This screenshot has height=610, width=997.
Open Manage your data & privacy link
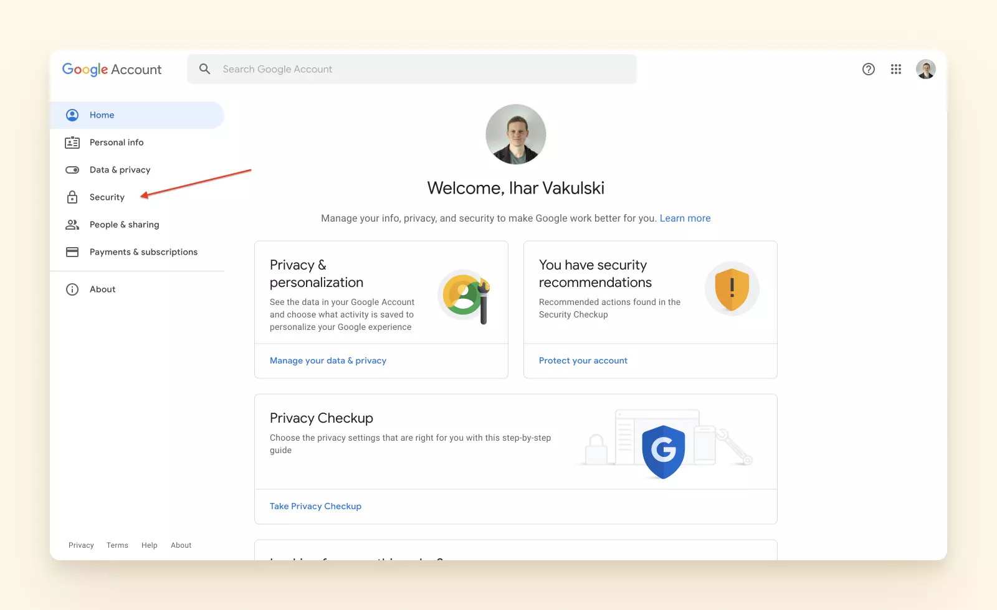click(x=328, y=360)
